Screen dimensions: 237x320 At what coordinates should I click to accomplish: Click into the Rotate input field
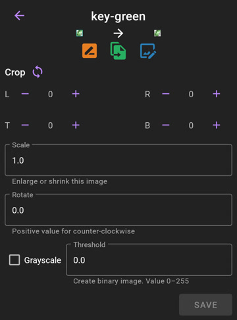118,210
